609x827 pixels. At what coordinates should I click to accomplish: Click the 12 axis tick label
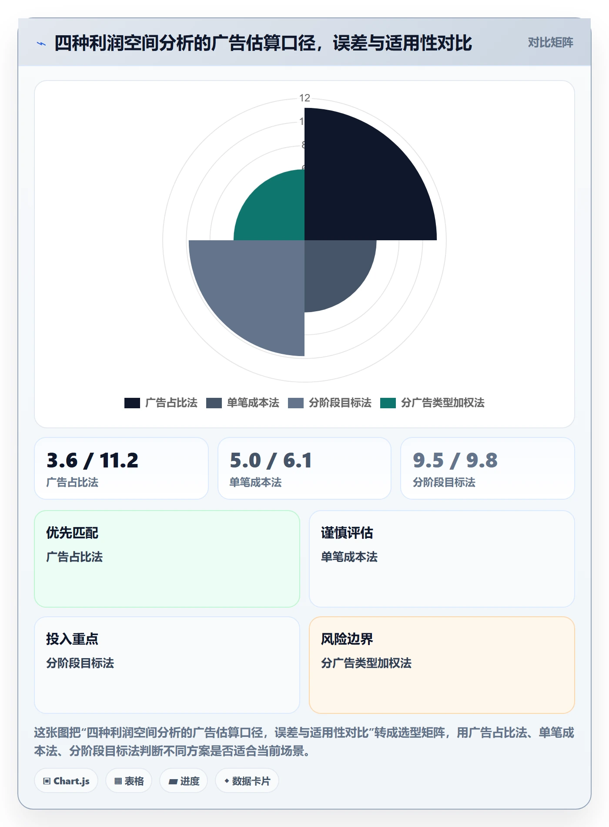click(304, 98)
